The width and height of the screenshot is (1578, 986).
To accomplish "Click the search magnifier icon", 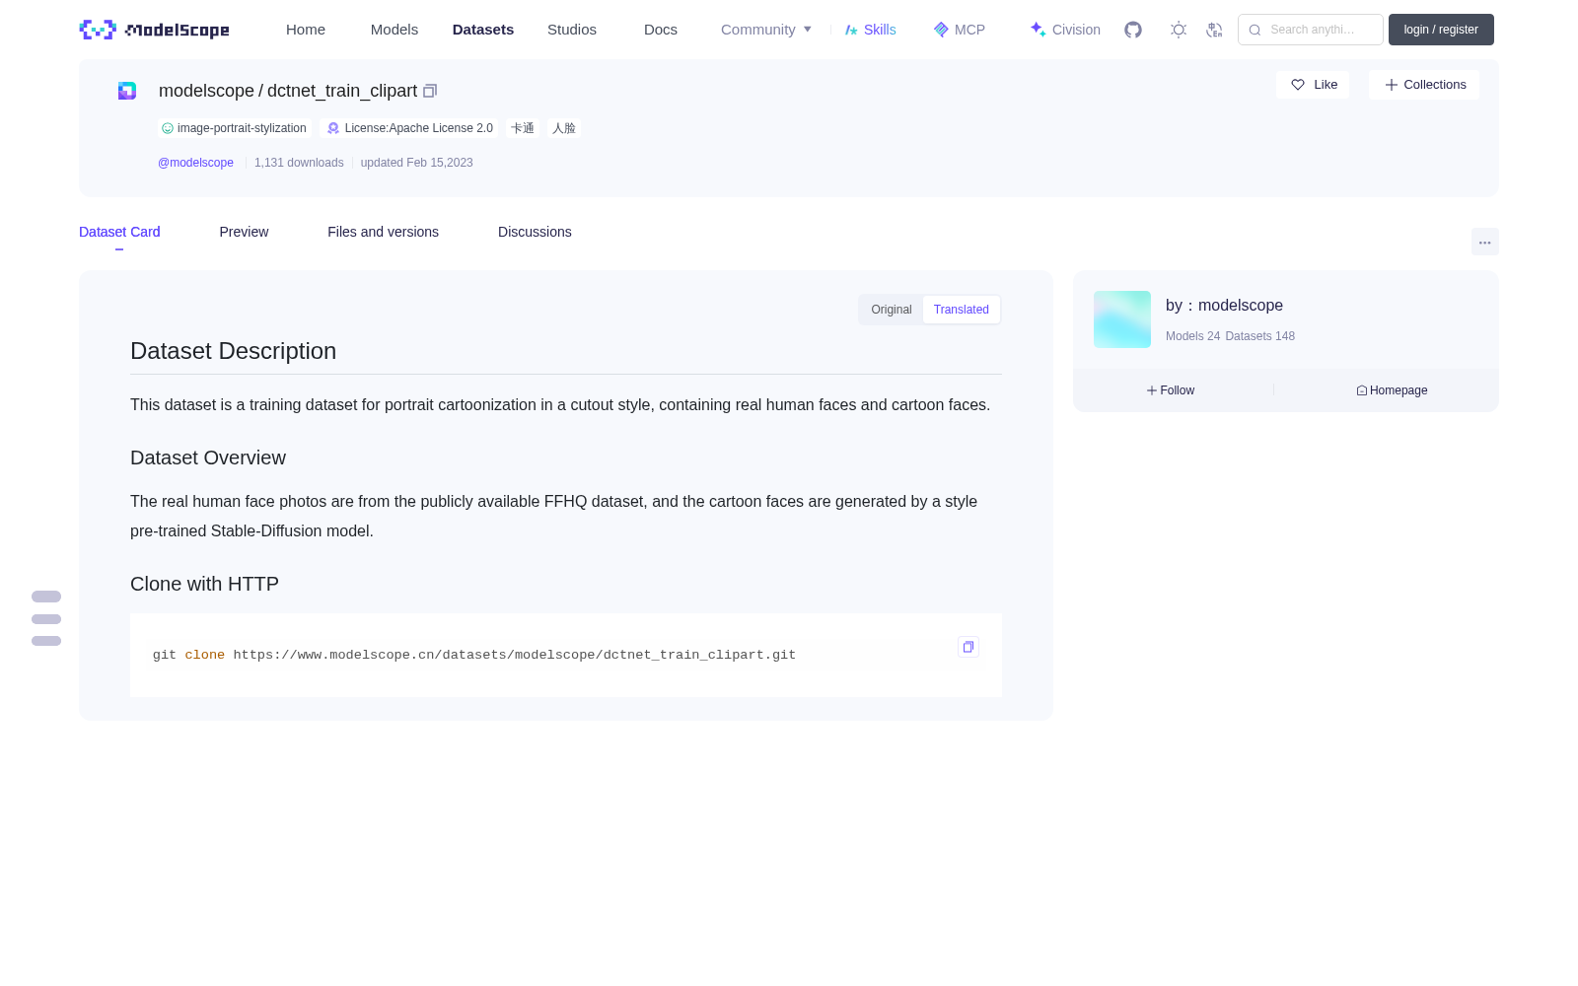I will tap(1255, 30).
